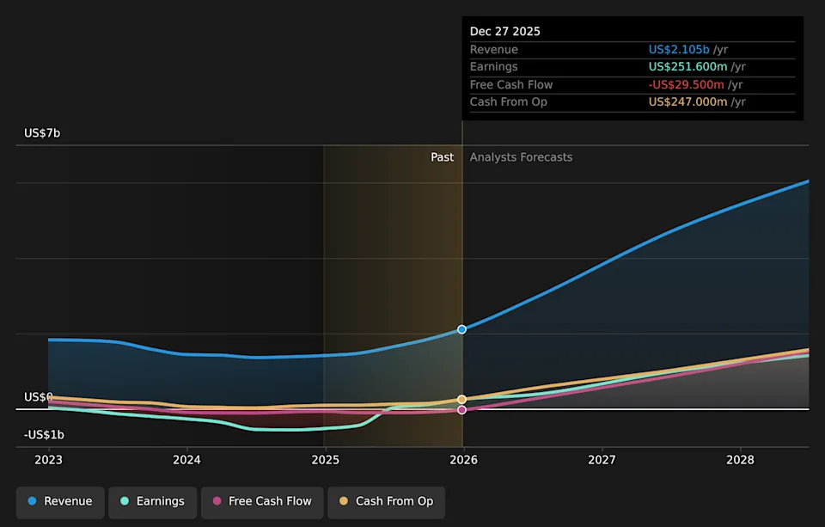The image size is (825, 527).
Task: Select the negative Free Cash Flow tooltip value
Action: click(686, 84)
